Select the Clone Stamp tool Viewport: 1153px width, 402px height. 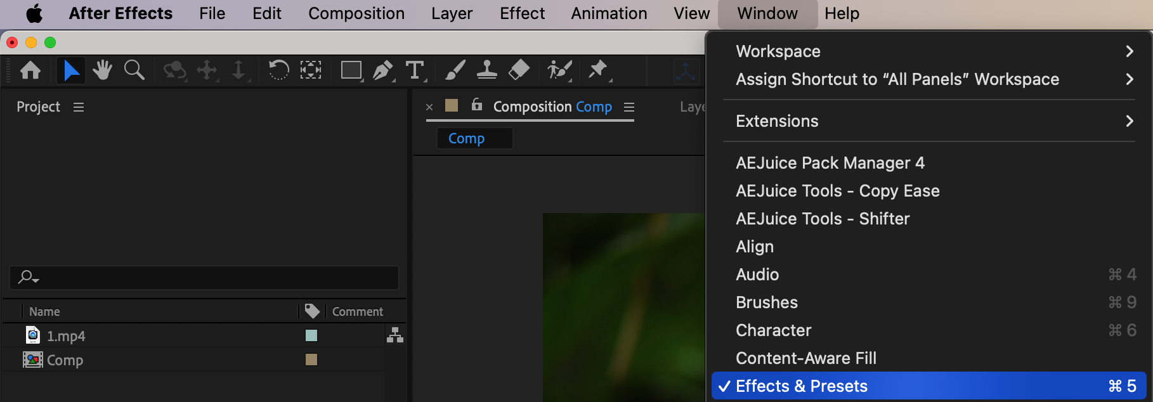[486, 70]
